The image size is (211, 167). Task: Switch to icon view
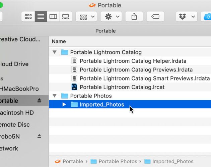(x=28, y=17)
